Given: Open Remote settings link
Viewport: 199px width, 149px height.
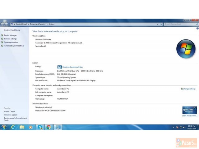Looking at the screenshot, I should click(10, 39).
